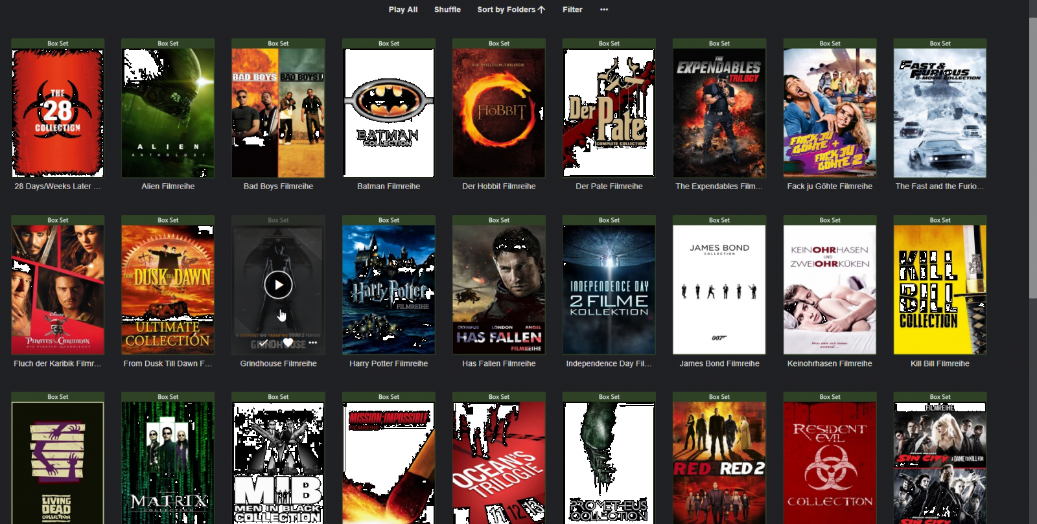Open the Sort by Folders options

(x=511, y=10)
